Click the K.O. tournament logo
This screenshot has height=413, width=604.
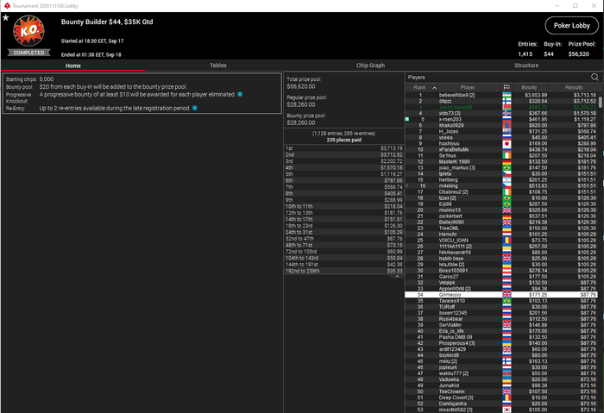[x=28, y=31]
